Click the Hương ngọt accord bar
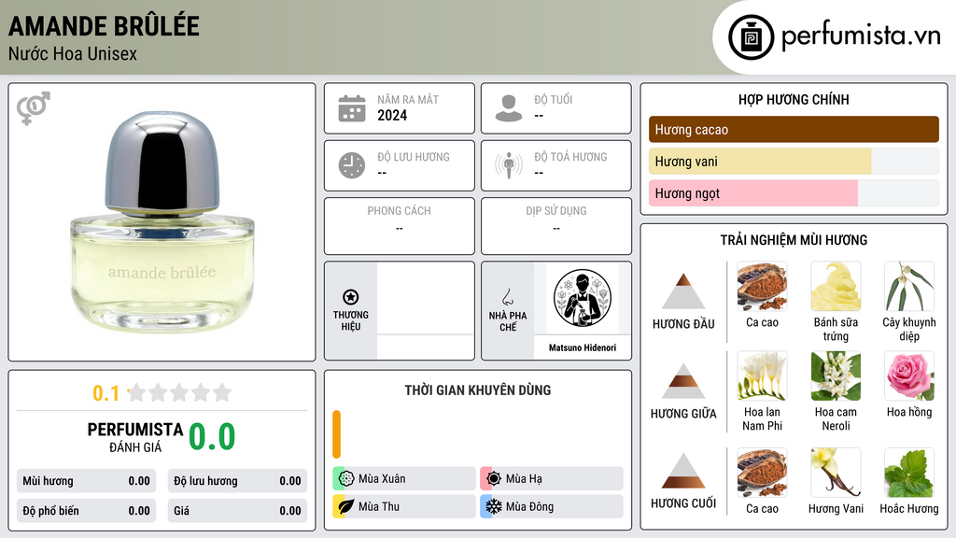 [x=794, y=192]
